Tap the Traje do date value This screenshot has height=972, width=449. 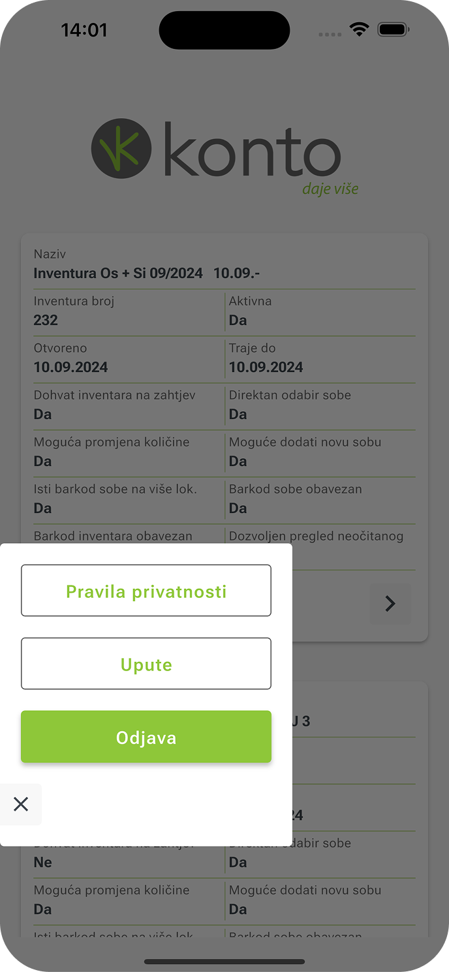pyautogui.click(x=266, y=367)
